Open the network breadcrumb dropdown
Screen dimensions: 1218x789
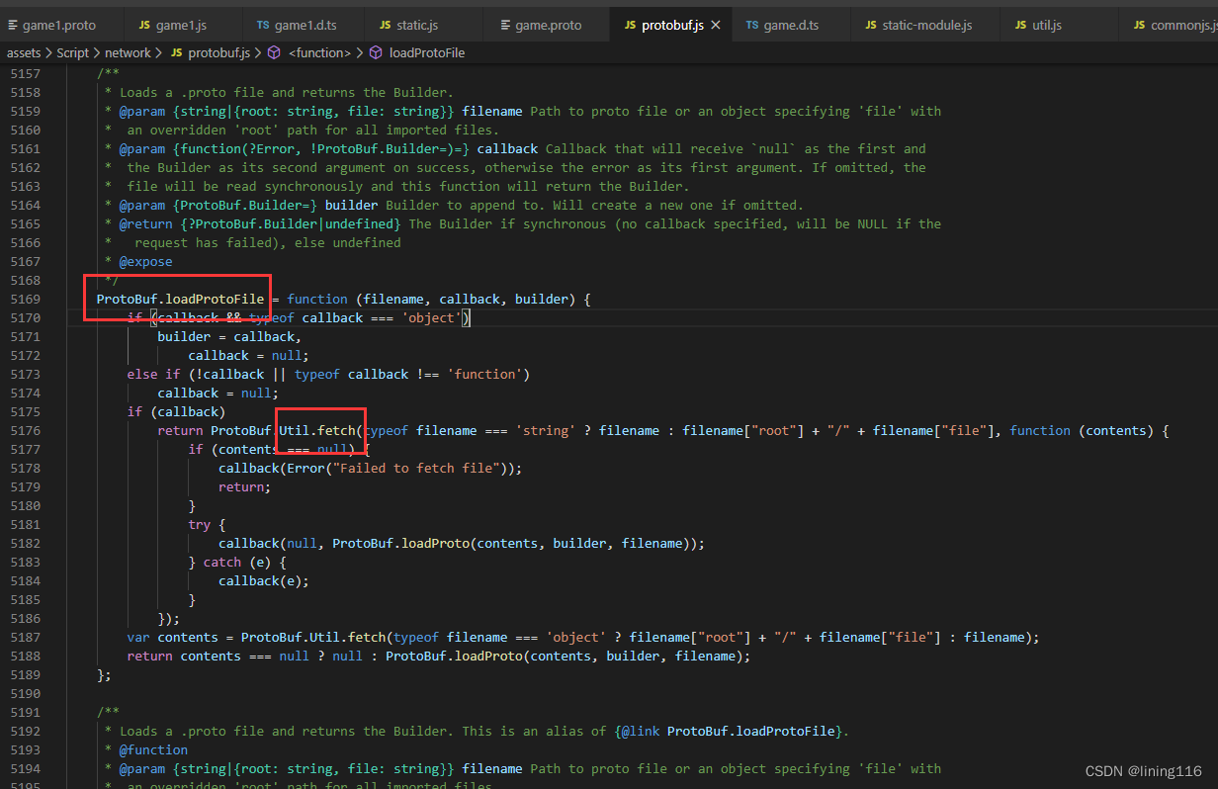(x=128, y=52)
